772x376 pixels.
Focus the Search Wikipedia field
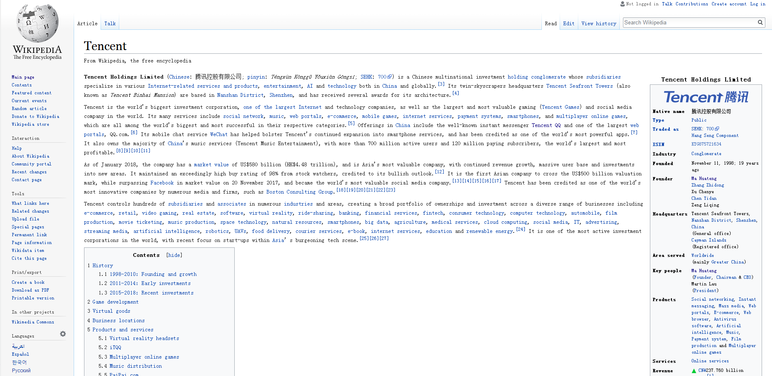[690, 23]
